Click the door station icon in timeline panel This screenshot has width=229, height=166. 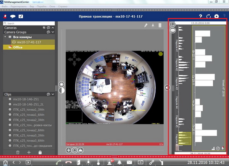(x=173, y=24)
